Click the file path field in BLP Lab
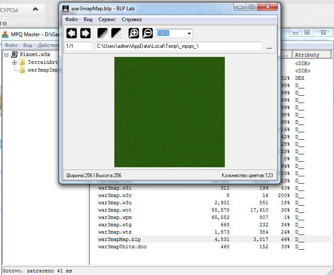This screenshot has height=275, width=334. (179, 46)
